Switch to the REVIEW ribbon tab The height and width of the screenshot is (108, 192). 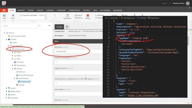31,10
